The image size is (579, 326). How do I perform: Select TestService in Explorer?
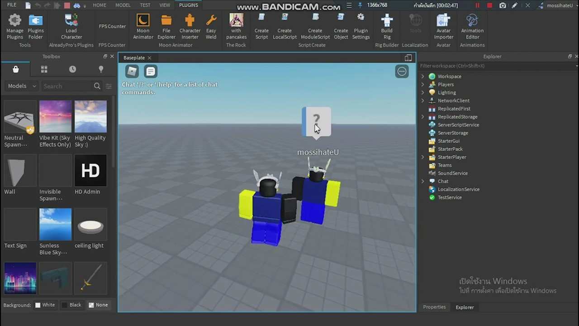pos(450,197)
